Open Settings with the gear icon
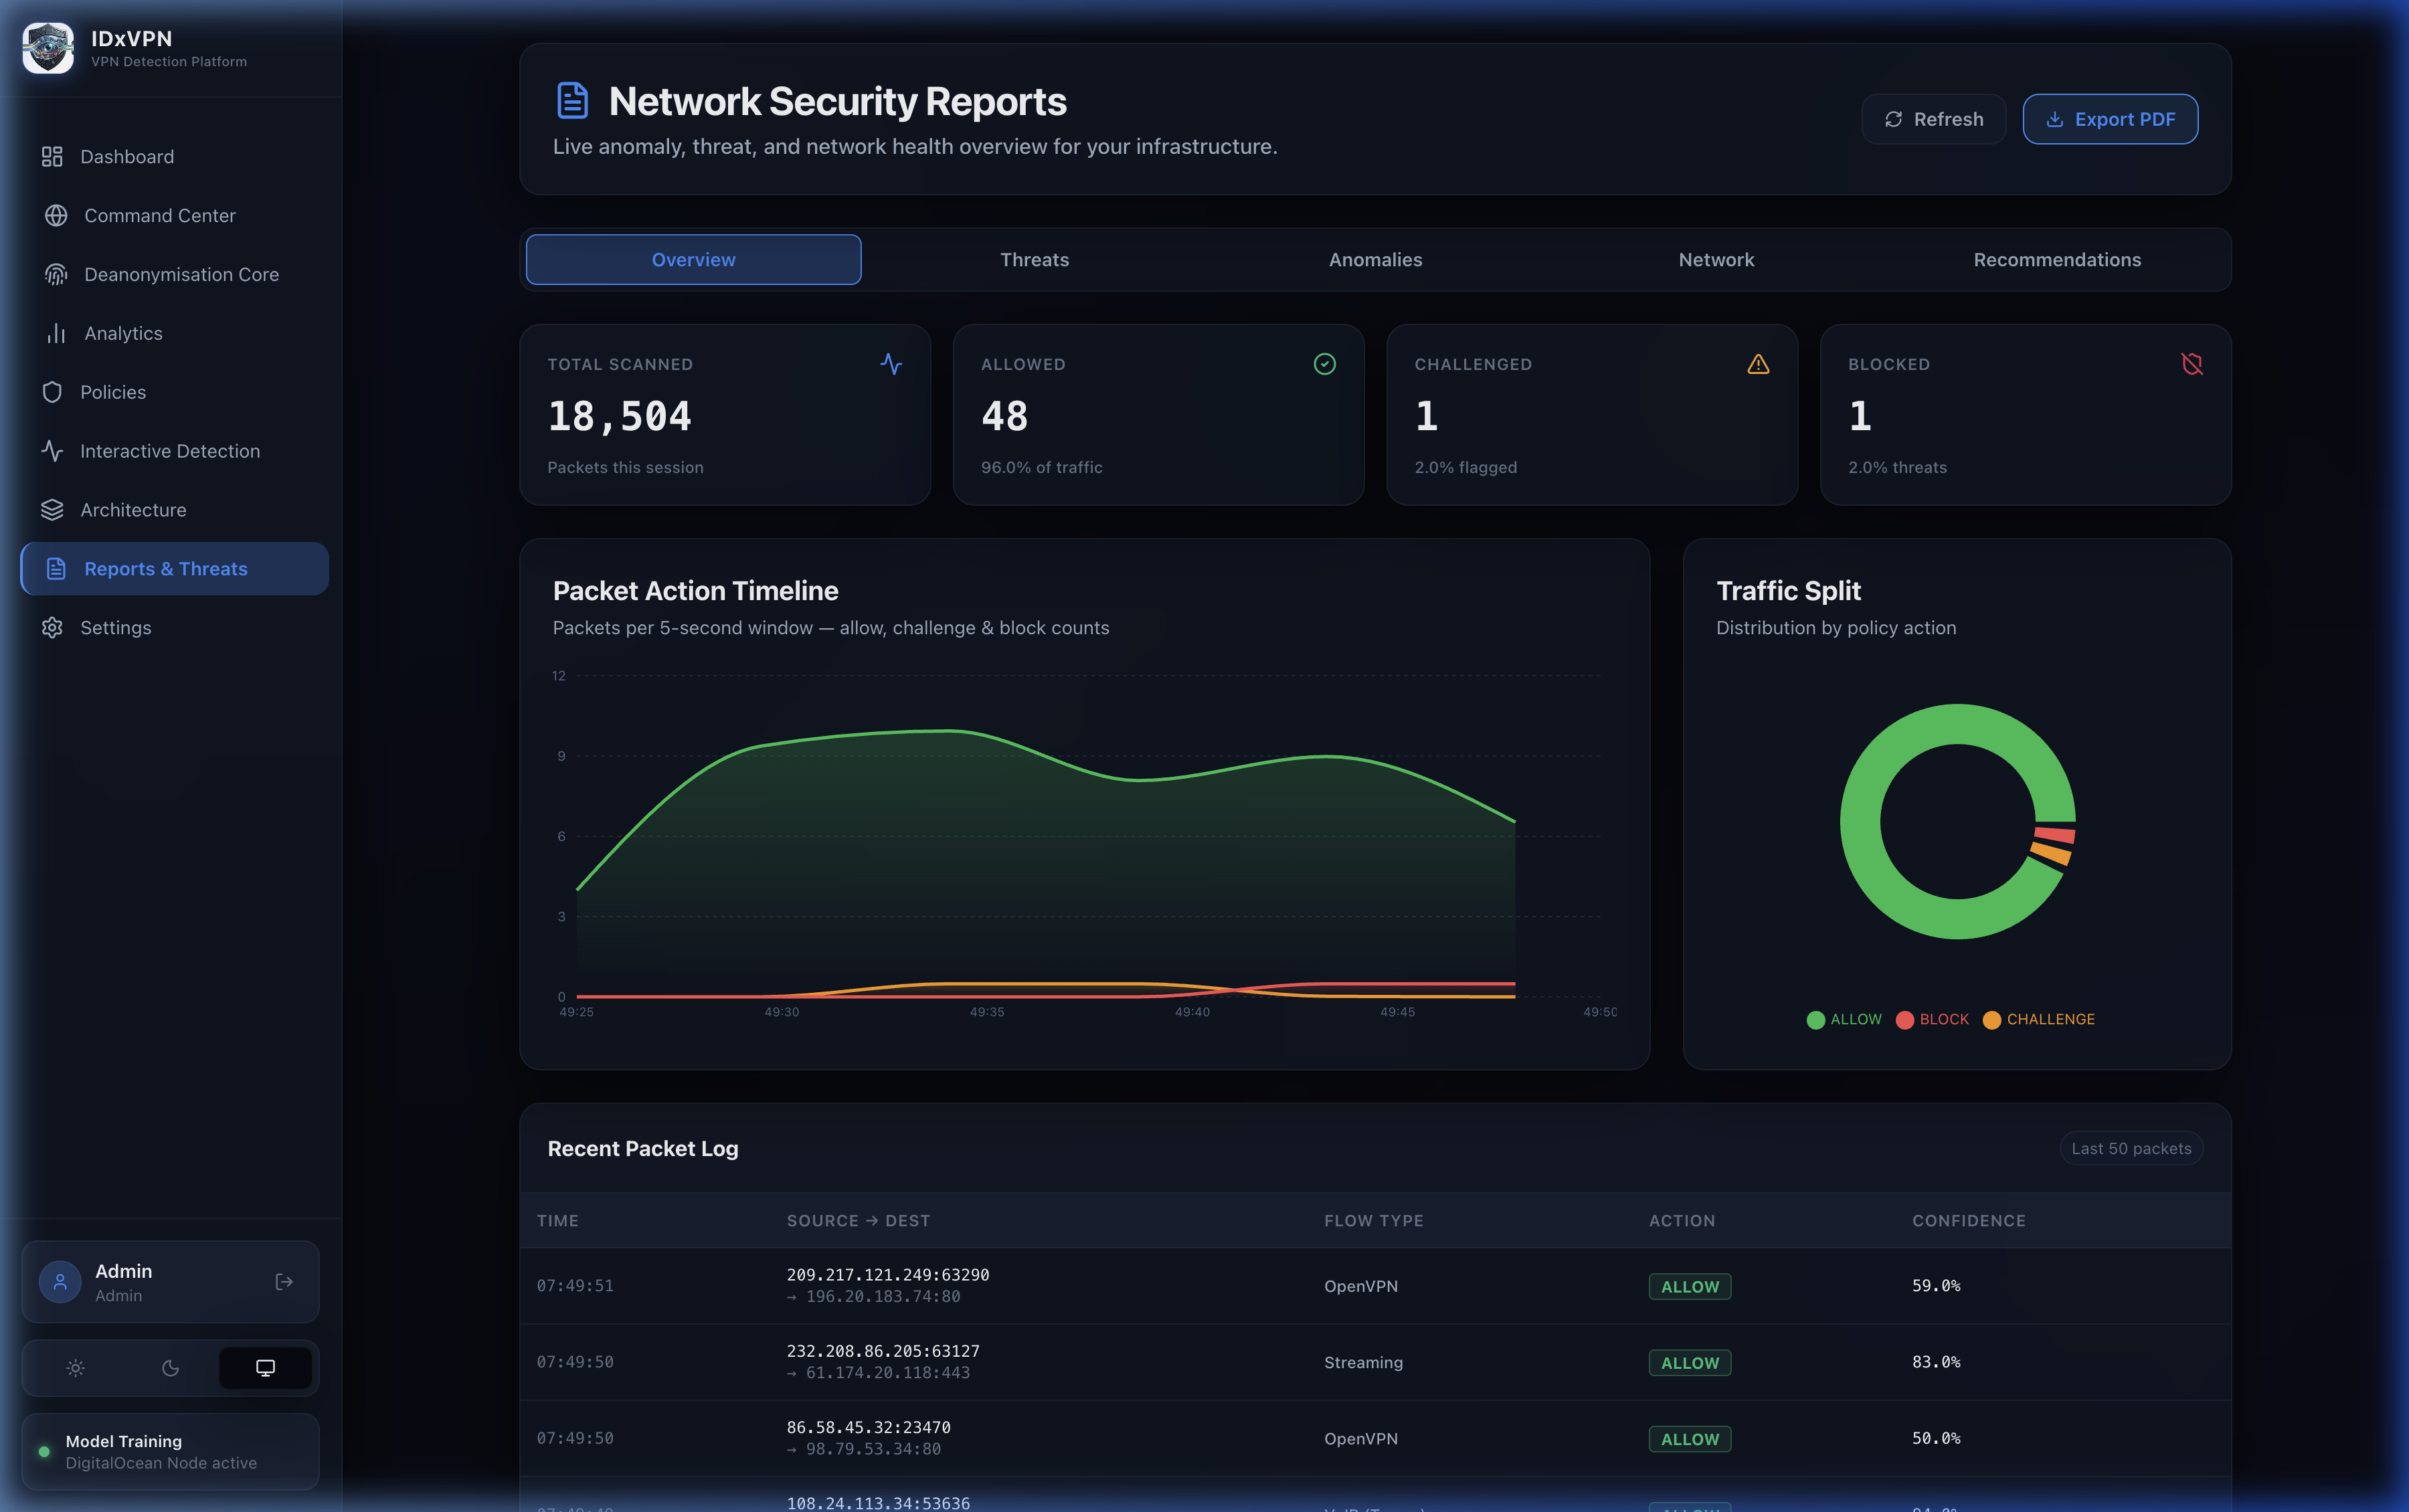Image resolution: width=2409 pixels, height=1512 pixels. [53, 627]
